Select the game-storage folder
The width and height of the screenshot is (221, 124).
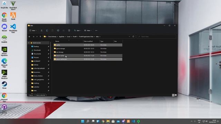tap(88, 49)
